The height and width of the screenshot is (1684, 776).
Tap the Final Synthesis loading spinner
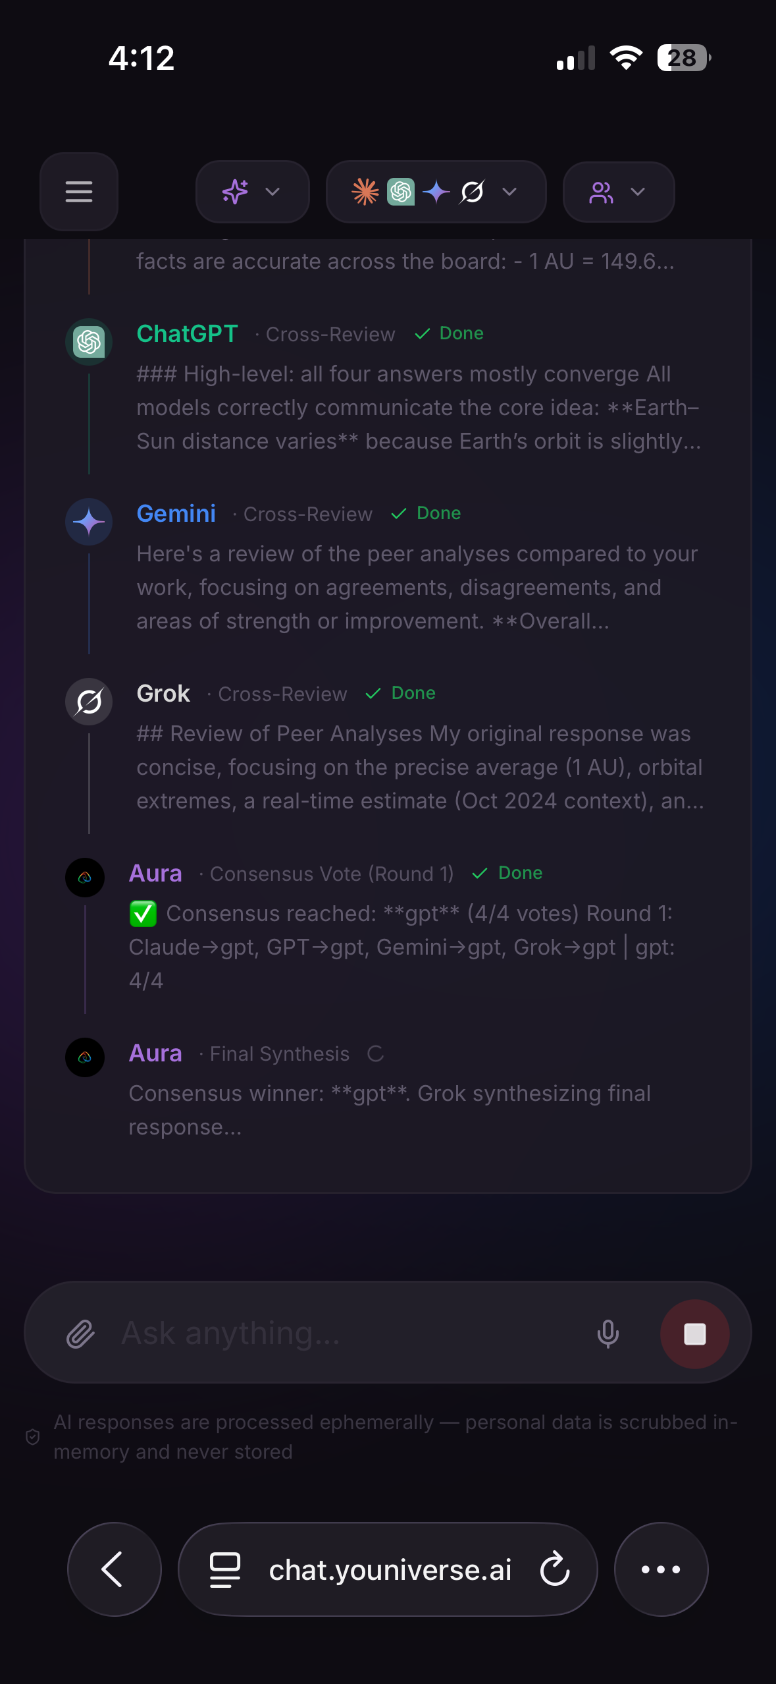[375, 1053]
